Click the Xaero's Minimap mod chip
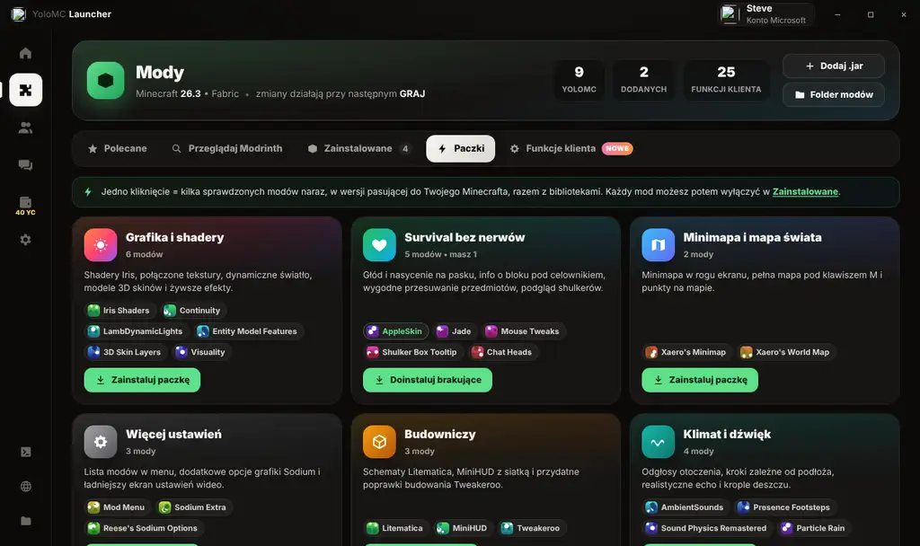The image size is (920, 546). (x=687, y=352)
